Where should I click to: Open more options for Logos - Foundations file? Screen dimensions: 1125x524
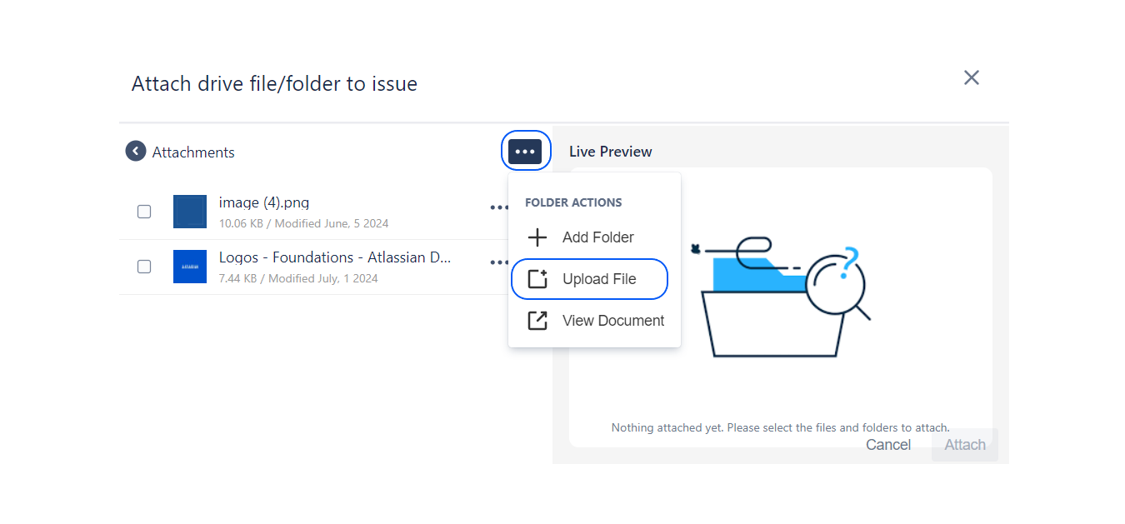(x=498, y=262)
